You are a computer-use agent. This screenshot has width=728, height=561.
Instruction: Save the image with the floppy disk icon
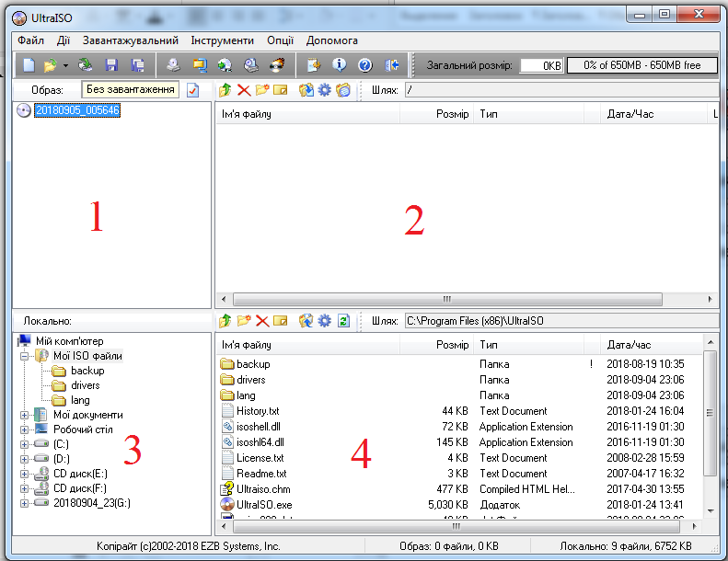[111, 65]
